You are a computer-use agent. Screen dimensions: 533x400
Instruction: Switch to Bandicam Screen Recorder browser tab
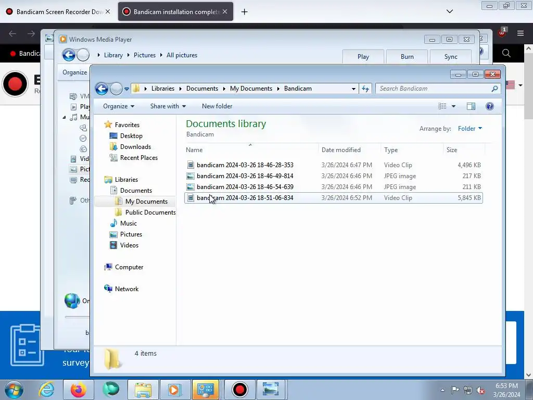59,12
